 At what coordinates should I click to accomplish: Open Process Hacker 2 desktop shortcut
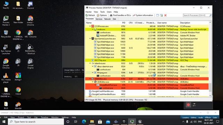pos(6,21)
